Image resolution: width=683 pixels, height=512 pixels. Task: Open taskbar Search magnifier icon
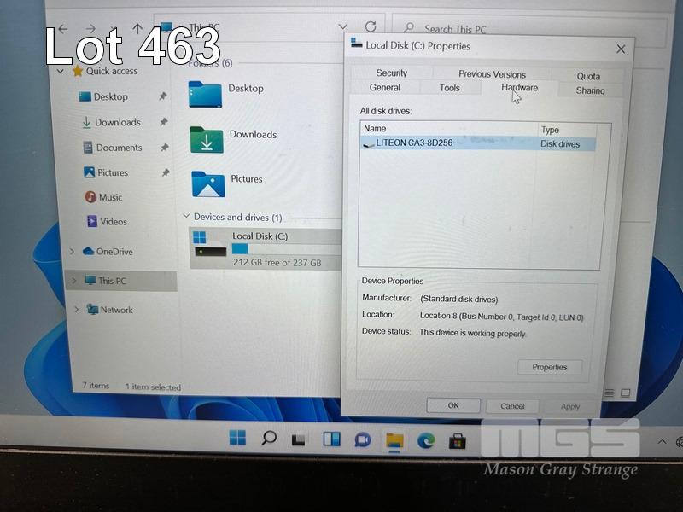click(x=269, y=439)
